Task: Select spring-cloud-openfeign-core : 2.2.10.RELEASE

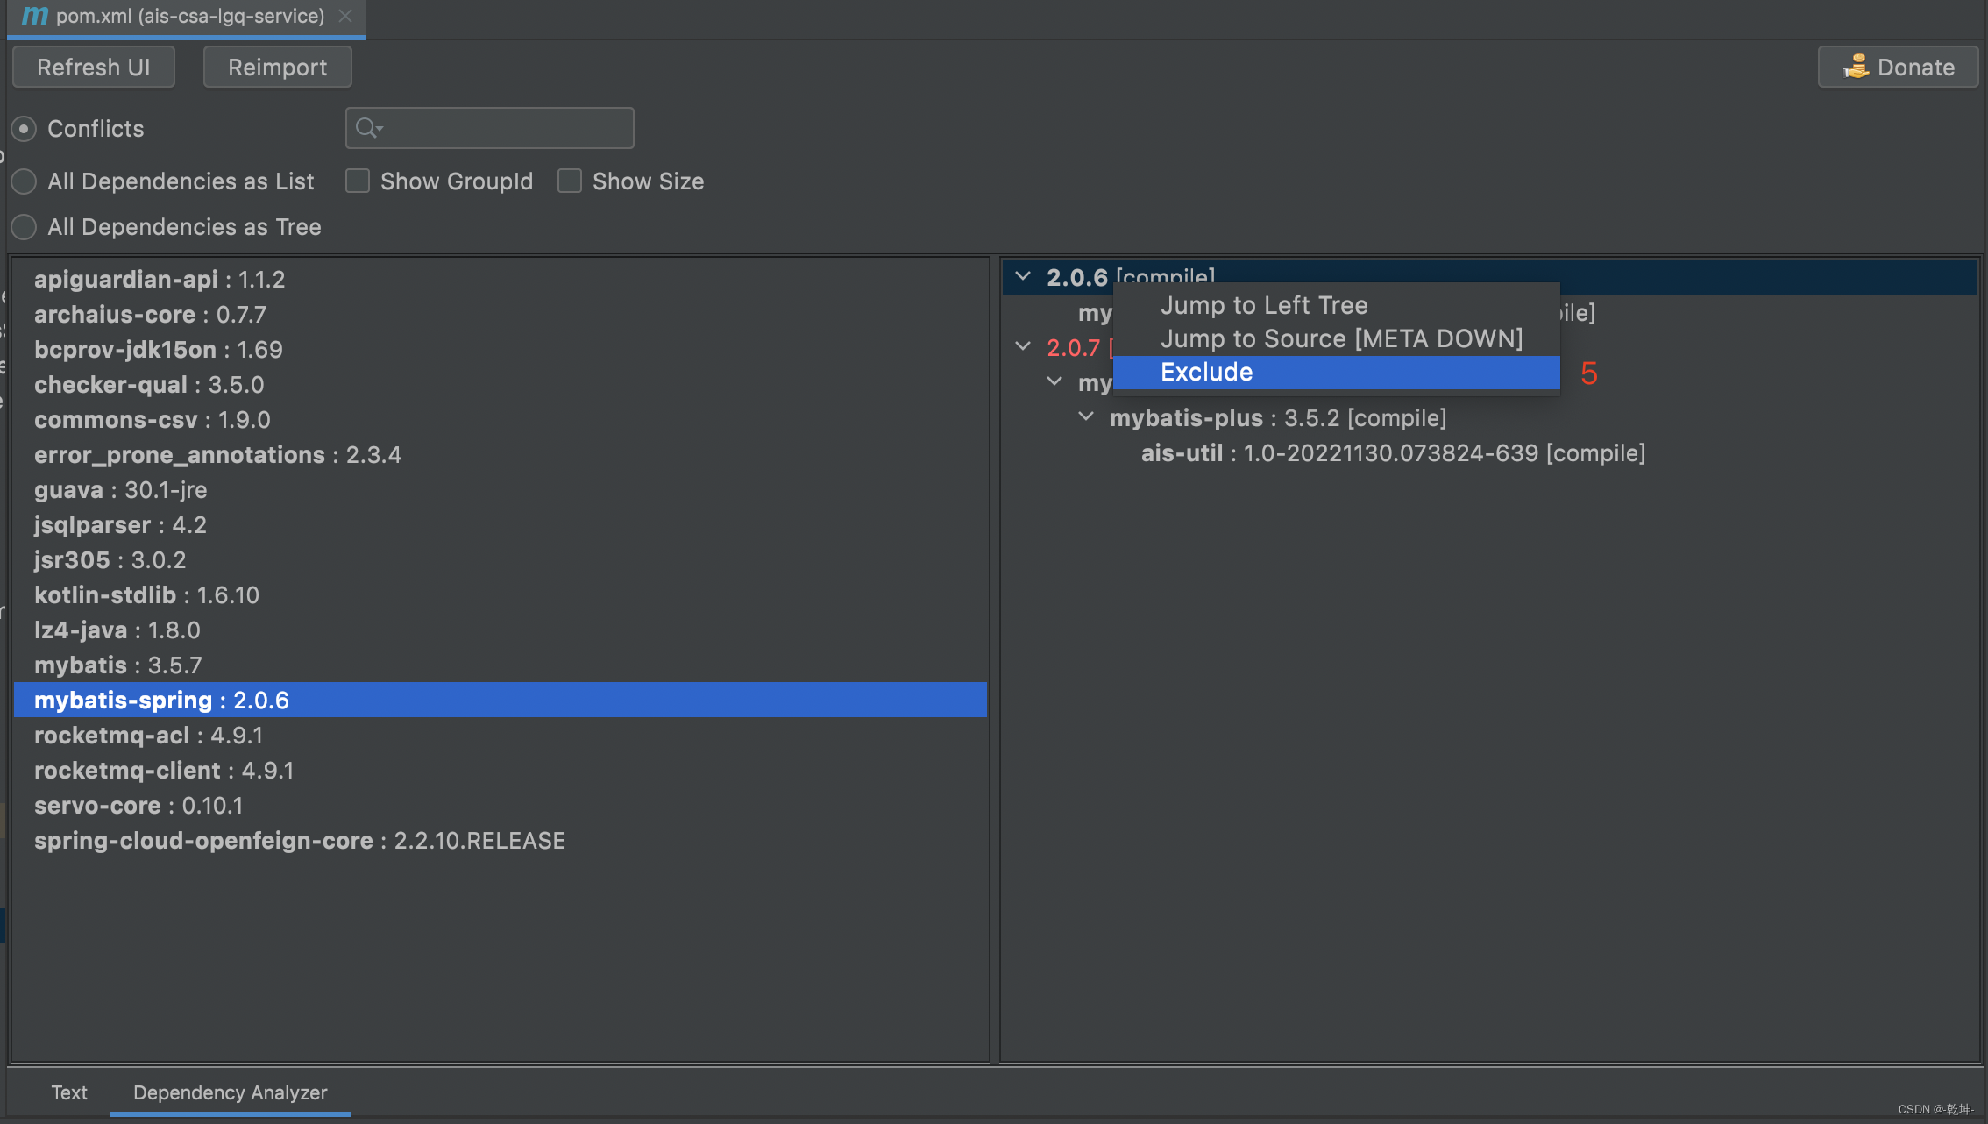Action: pyautogui.click(x=501, y=840)
